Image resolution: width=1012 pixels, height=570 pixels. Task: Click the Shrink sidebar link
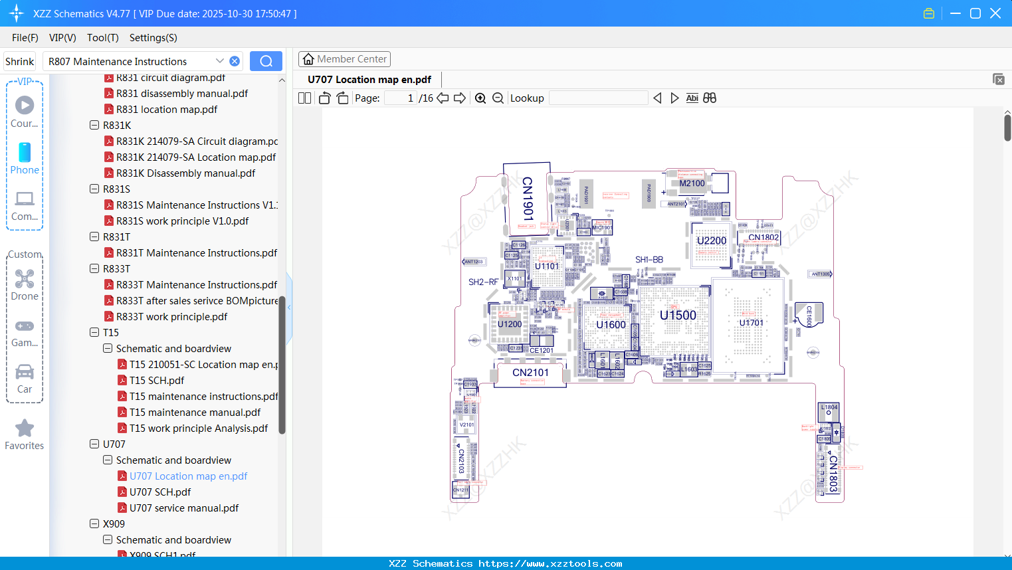(x=19, y=60)
